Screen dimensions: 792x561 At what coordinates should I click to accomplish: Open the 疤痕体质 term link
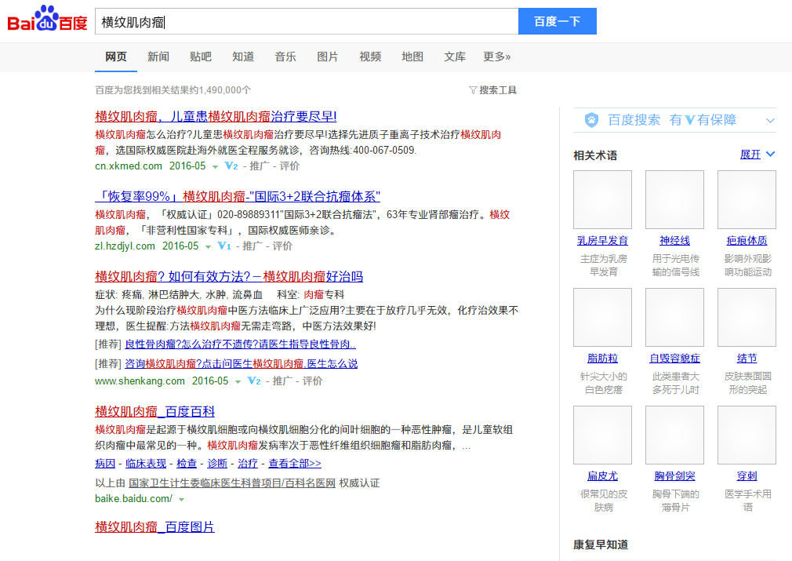747,241
